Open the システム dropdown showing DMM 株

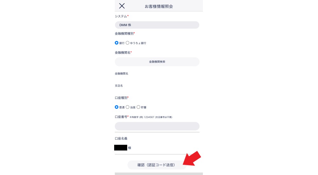pos(157,25)
